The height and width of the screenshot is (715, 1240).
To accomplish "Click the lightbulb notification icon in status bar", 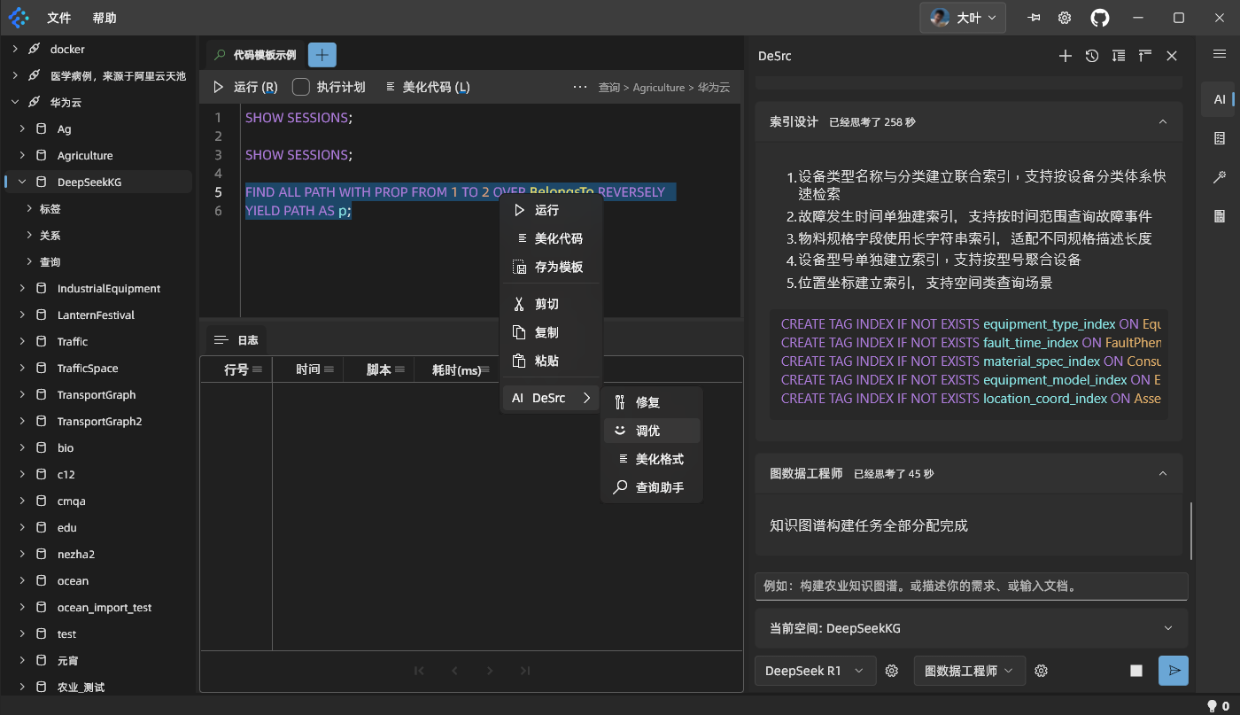I will pos(1213,706).
